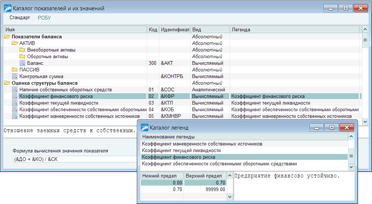Image resolution: width=372 pixels, height=204 pixels.
Task: Click the legend list scrollbar thumb
Action: tap(351, 156)
